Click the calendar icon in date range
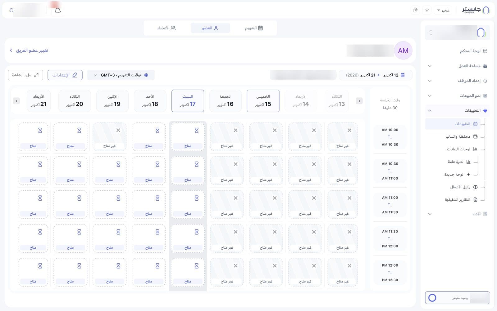The width and height of the screenshot is (497, 311). (403, 75)
